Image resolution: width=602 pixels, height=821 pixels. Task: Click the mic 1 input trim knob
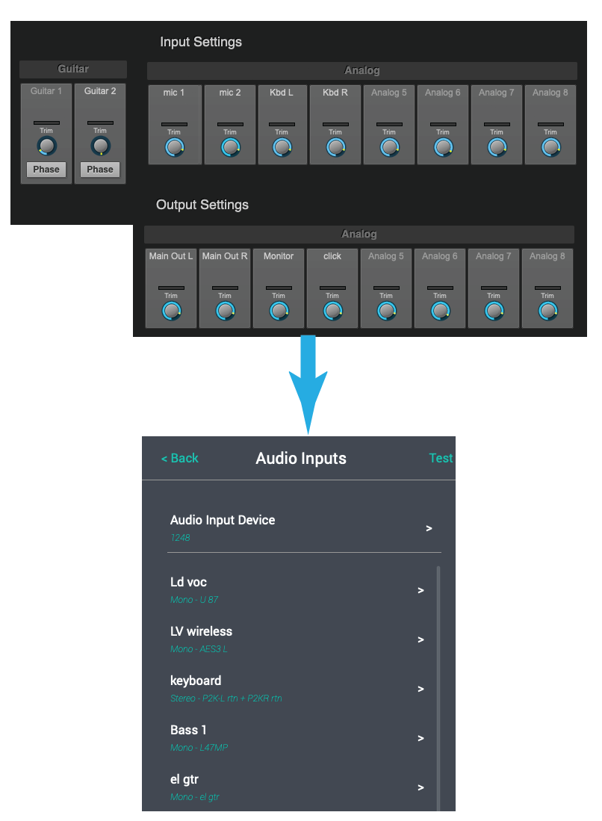point(175,148)
